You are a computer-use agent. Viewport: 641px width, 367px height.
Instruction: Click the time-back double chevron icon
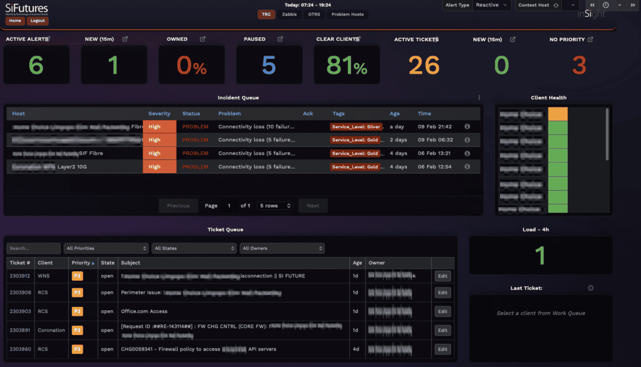point(592,5)
